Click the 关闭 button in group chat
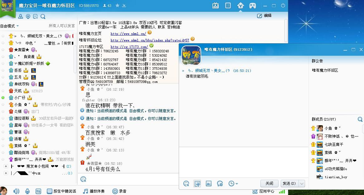The image size is (364, 195). [x=269, y=183]
